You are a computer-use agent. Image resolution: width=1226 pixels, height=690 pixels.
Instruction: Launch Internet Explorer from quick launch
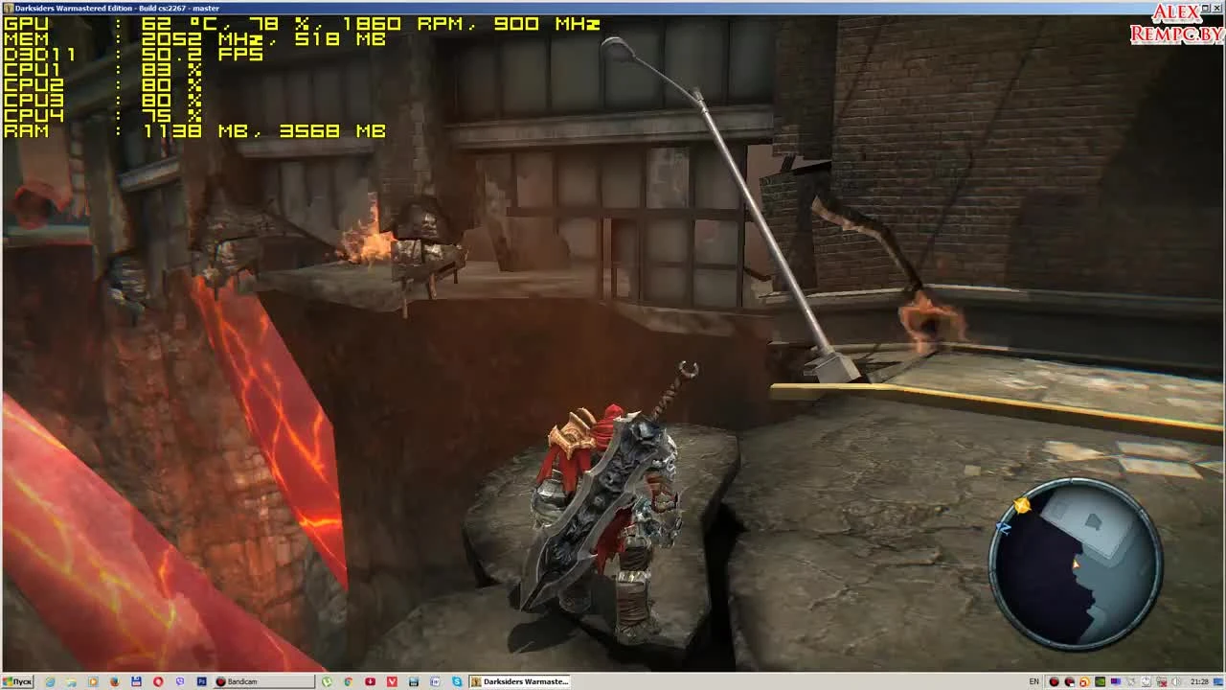point(50,681)
